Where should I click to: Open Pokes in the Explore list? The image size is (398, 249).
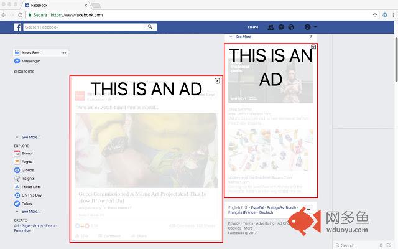(27, 204)
